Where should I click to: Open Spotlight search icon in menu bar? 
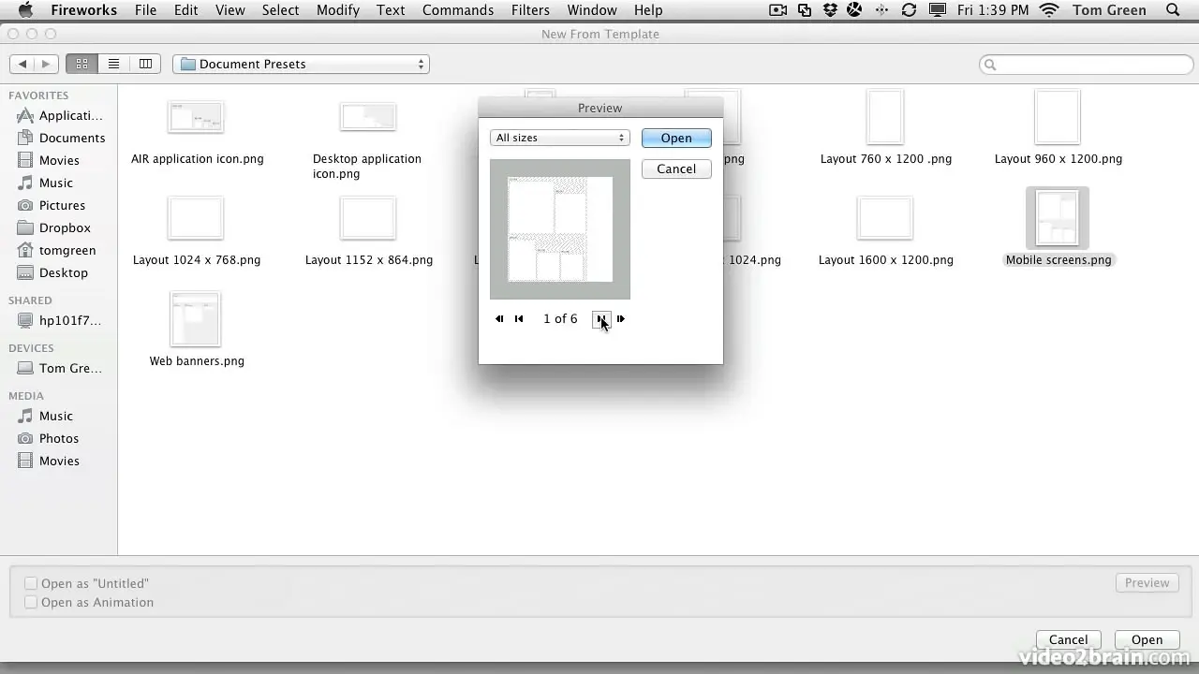click(x=1173, y=10)
